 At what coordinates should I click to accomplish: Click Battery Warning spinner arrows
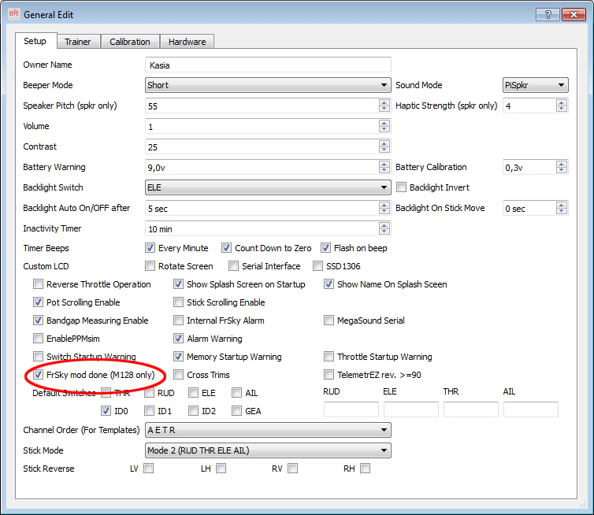point(384,167)
